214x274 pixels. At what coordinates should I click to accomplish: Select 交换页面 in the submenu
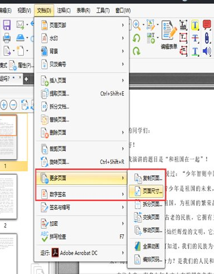(x=146, y=217)
